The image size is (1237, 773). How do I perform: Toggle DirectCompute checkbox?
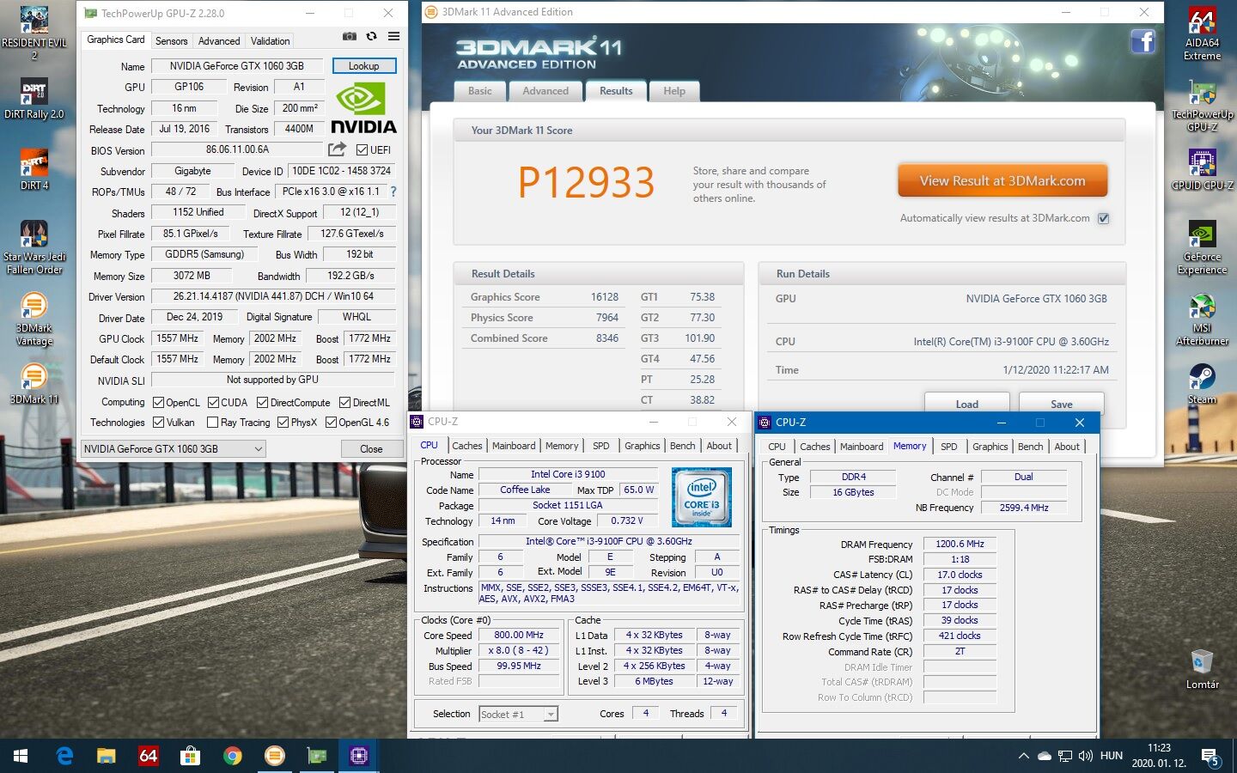click(x=263, y=402)
